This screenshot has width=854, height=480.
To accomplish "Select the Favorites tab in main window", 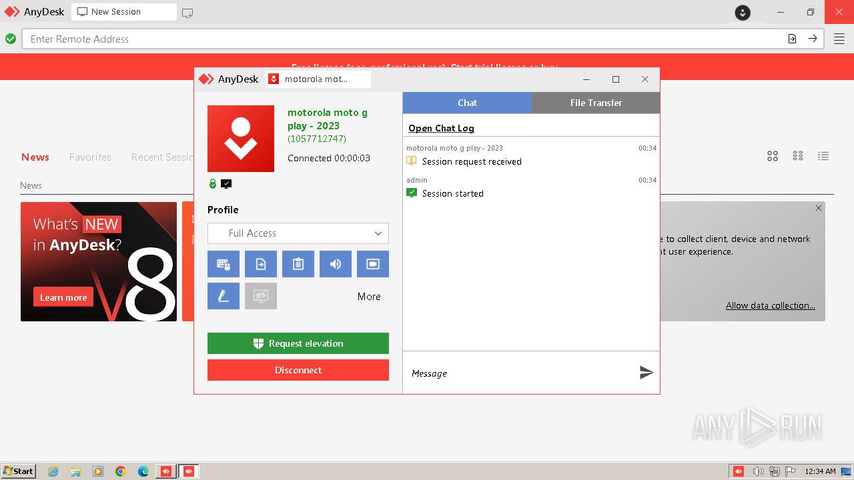I will (90, 157).
